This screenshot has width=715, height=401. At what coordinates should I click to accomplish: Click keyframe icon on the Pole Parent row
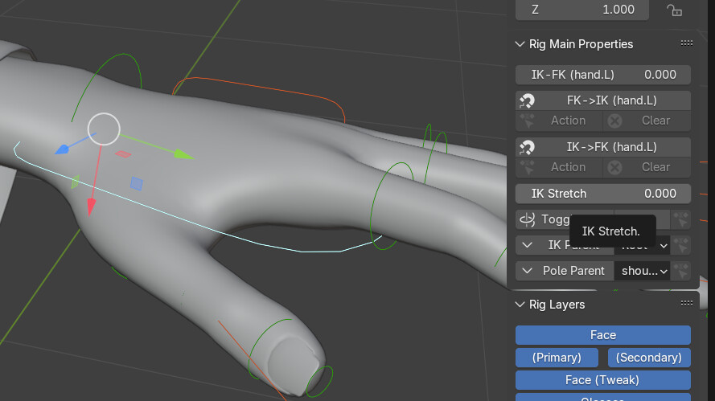(x=681, y=271)
